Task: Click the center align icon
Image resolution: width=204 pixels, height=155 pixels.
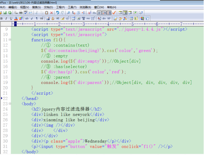Action: 83,18
